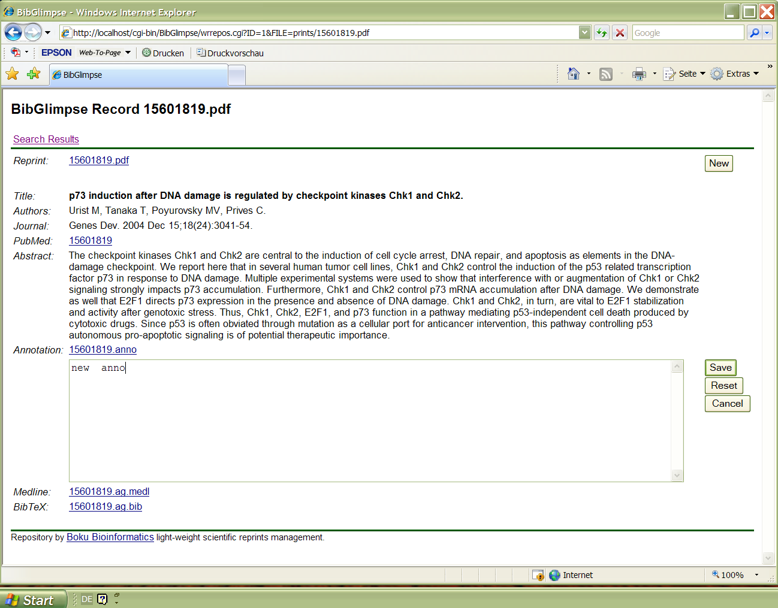The image size is (778, 608).
Task: Reset the annotation text
Action: coord(724,386)
